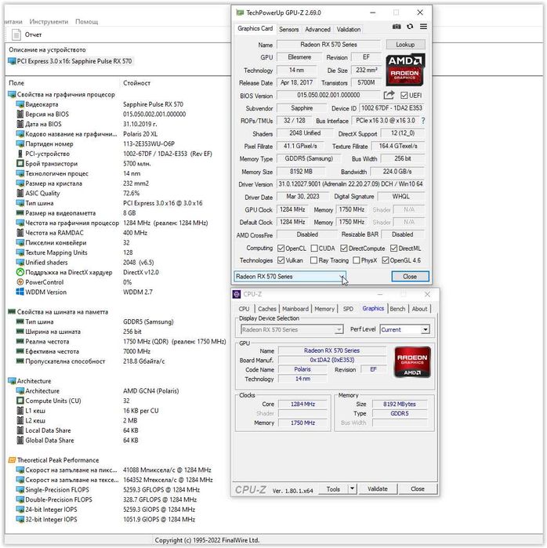547x548 pixels.
Task: Open the GPU-Z hamburger menu
Action: point(423,27)
